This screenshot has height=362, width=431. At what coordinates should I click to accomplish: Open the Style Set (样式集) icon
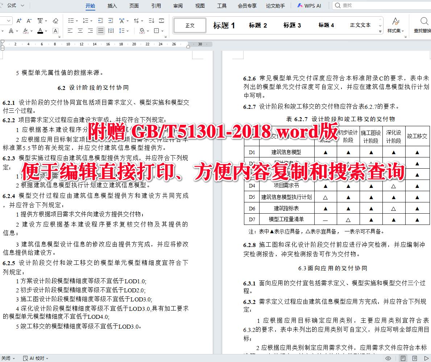click(x=395, y=25)
